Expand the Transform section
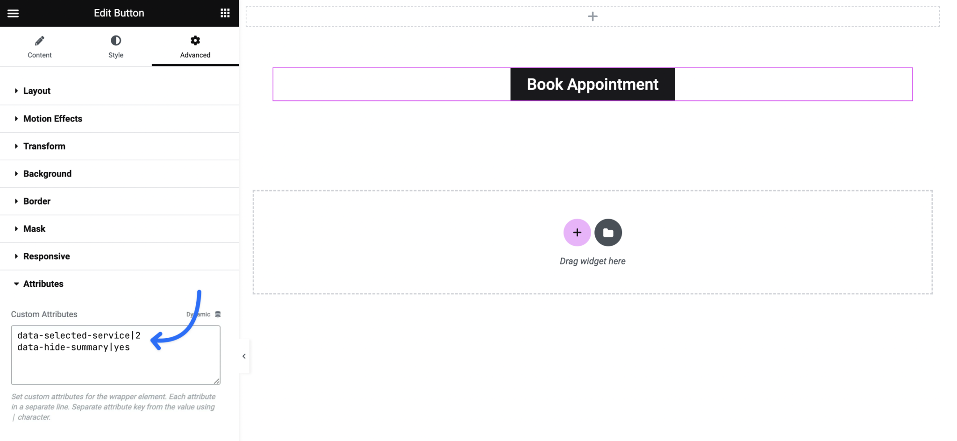This screenshot has width=957, height=441. (44, 146)
